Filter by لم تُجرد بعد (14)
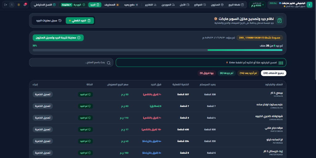This screenshot has width=316, height=158. point(248,73)
